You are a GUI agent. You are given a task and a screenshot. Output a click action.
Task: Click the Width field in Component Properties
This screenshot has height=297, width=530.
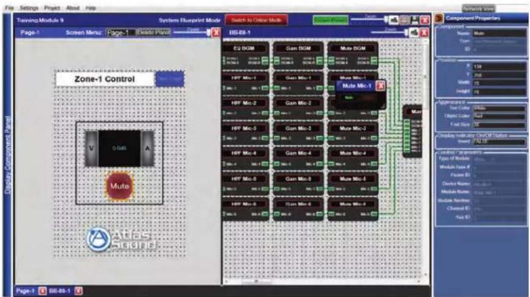(x=499, y=83)
